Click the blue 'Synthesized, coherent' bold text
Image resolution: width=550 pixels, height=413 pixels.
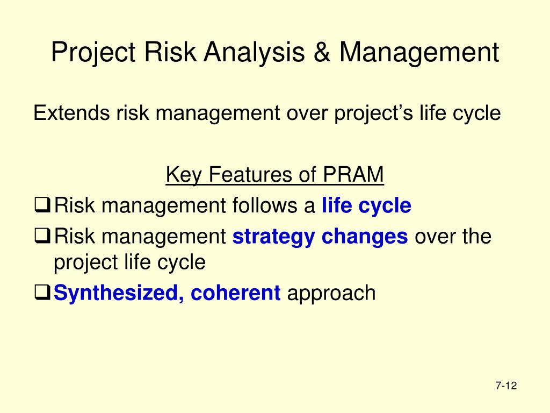(x=167, y=293)
